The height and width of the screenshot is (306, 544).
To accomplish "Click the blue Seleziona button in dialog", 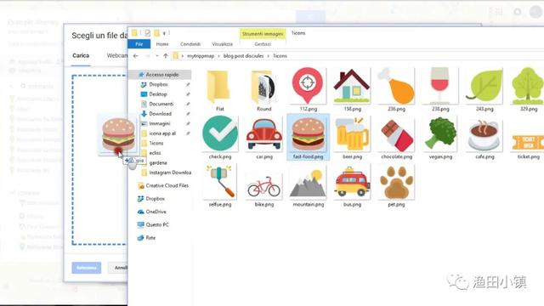I will [x=87, y=268].
